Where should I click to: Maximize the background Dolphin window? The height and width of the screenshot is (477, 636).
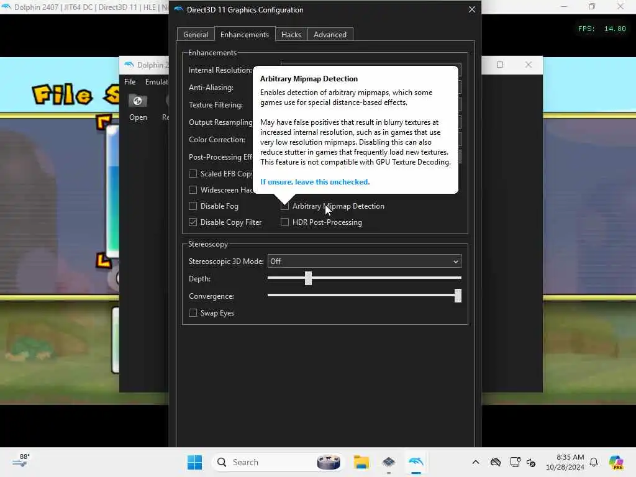tap(500, 65)
